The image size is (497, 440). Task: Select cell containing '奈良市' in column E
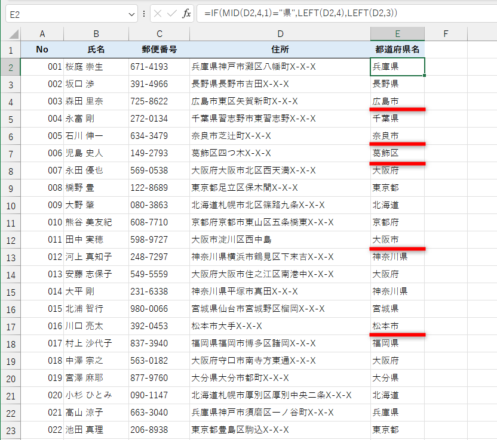click(x=397, y=136)
